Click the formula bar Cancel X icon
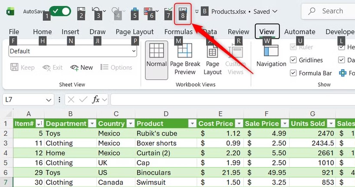The image size is (355, 187). 71,100
